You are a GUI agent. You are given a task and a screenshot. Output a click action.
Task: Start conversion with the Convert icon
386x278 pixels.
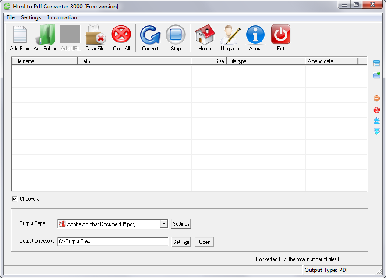[x=150, y=37]
